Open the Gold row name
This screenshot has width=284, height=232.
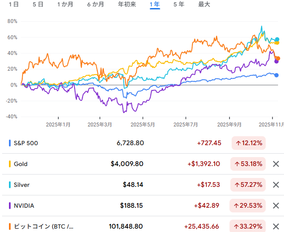tap(20, 164)
